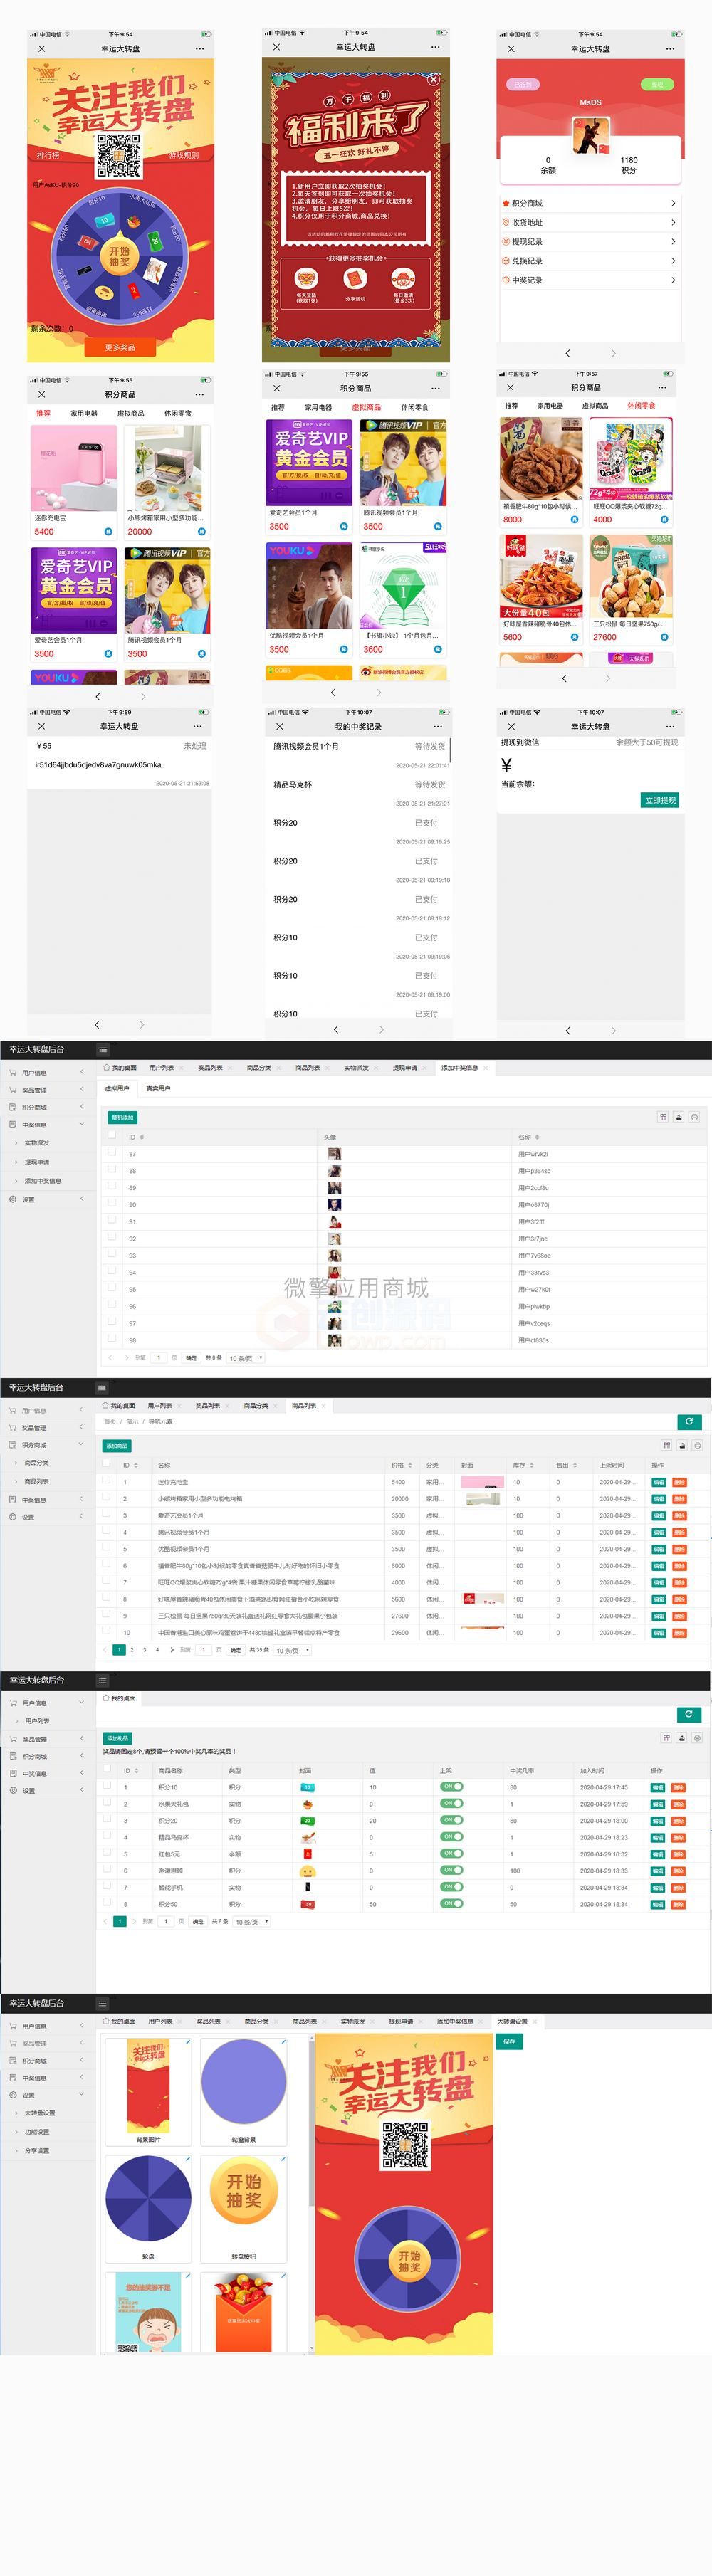Sort product list by 库存 column
This screenshot has height=2576, width=712.
coord(531,1465)
